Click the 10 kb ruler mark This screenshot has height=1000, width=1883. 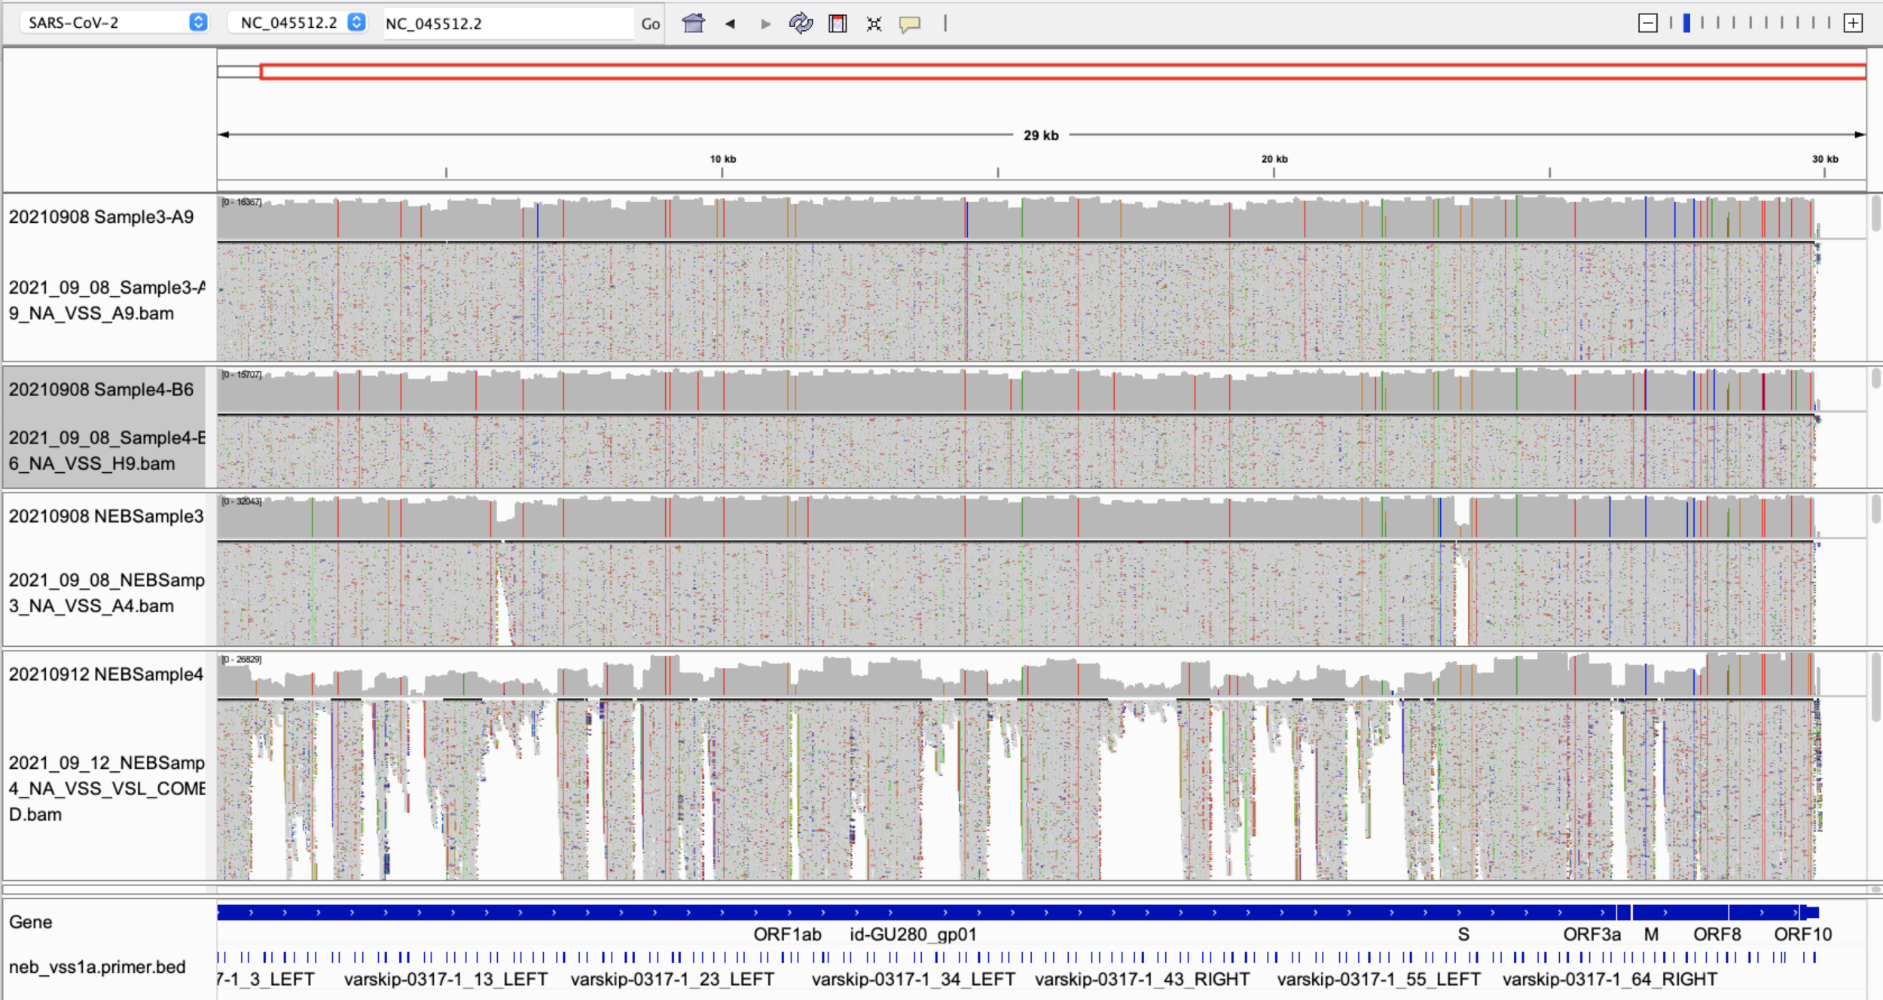pyautogui.click(x=722, y=160)
